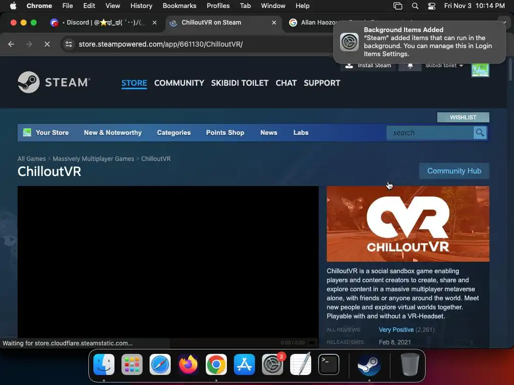
Task: Open site information icon in address bar
Action: coord(68,44)
